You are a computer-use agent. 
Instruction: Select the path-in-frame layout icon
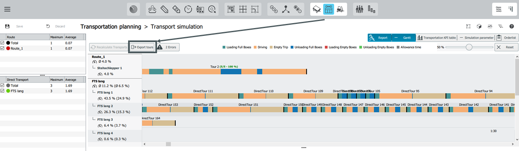tap(255, 9)
